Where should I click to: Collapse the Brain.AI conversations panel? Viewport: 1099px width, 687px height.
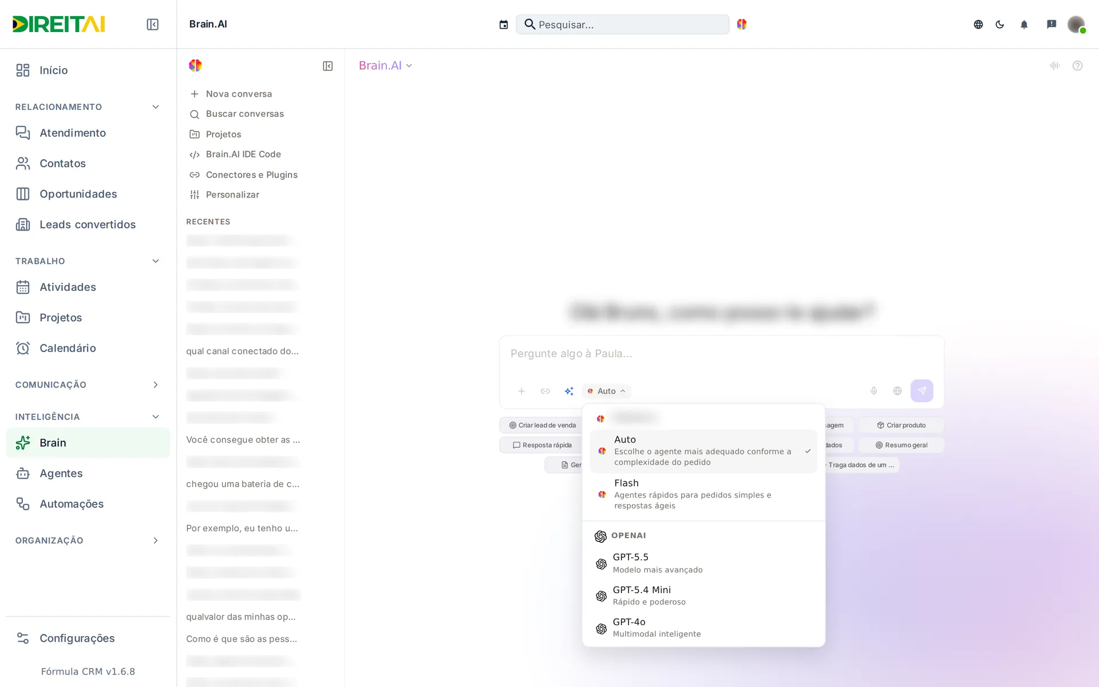(x=328, y=66)
